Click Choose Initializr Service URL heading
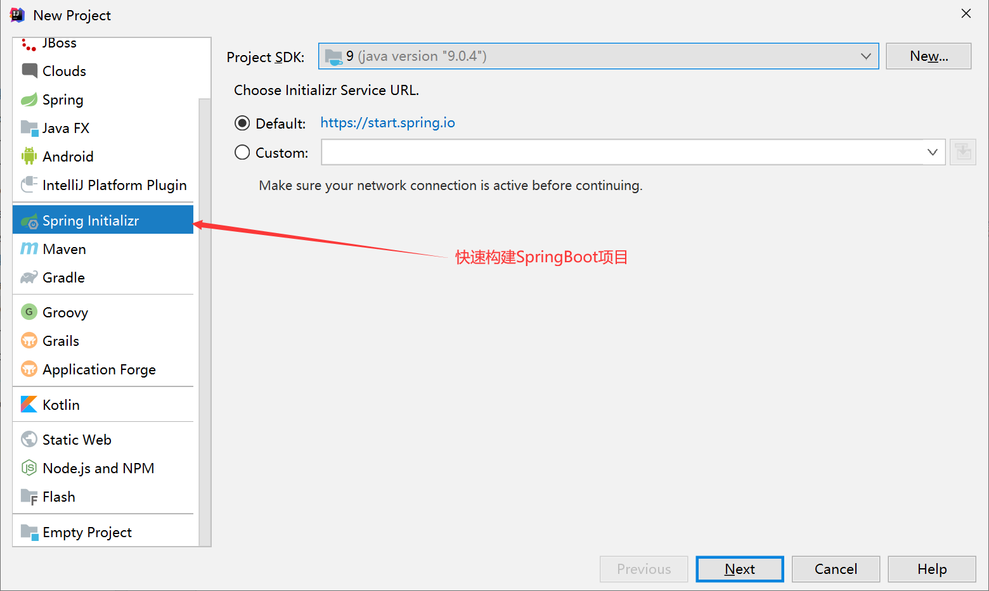The width and height of the screenshot is (989, 591). click(x=326, y=90)
